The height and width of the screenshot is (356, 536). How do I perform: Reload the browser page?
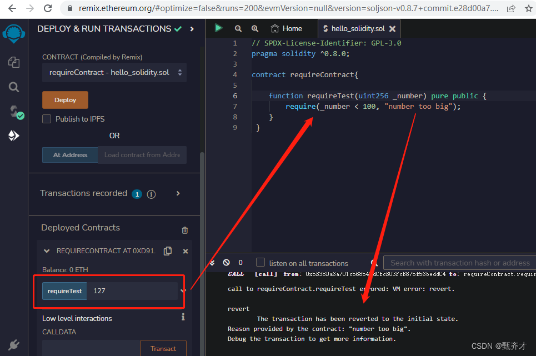(48, 8)
